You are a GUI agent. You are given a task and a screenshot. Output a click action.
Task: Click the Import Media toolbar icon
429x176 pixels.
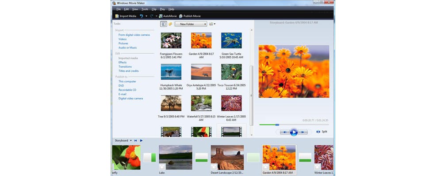tap(117, 16)
